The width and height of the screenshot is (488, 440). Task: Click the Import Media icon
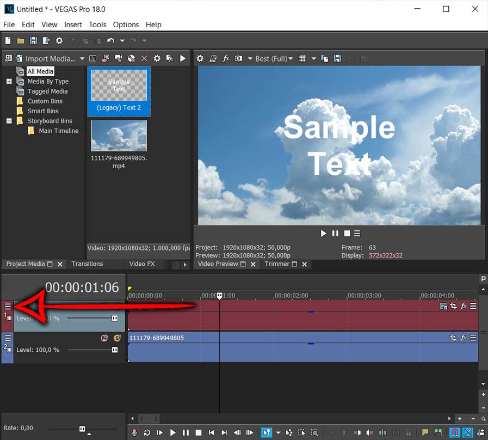(18, 59)
